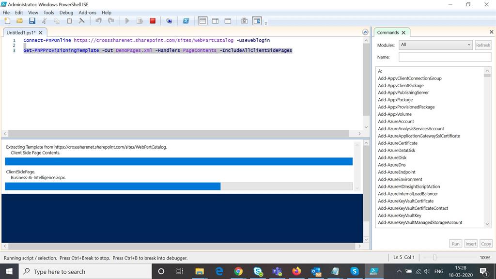Collapse the script pane with the round arrow
Image resolution: width=496 pixels, height=279 pixels.
365,32
